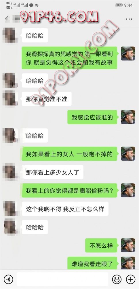The image size is (139, 289).
Task: Switch to voice input icon
Action: pos(8,279)
